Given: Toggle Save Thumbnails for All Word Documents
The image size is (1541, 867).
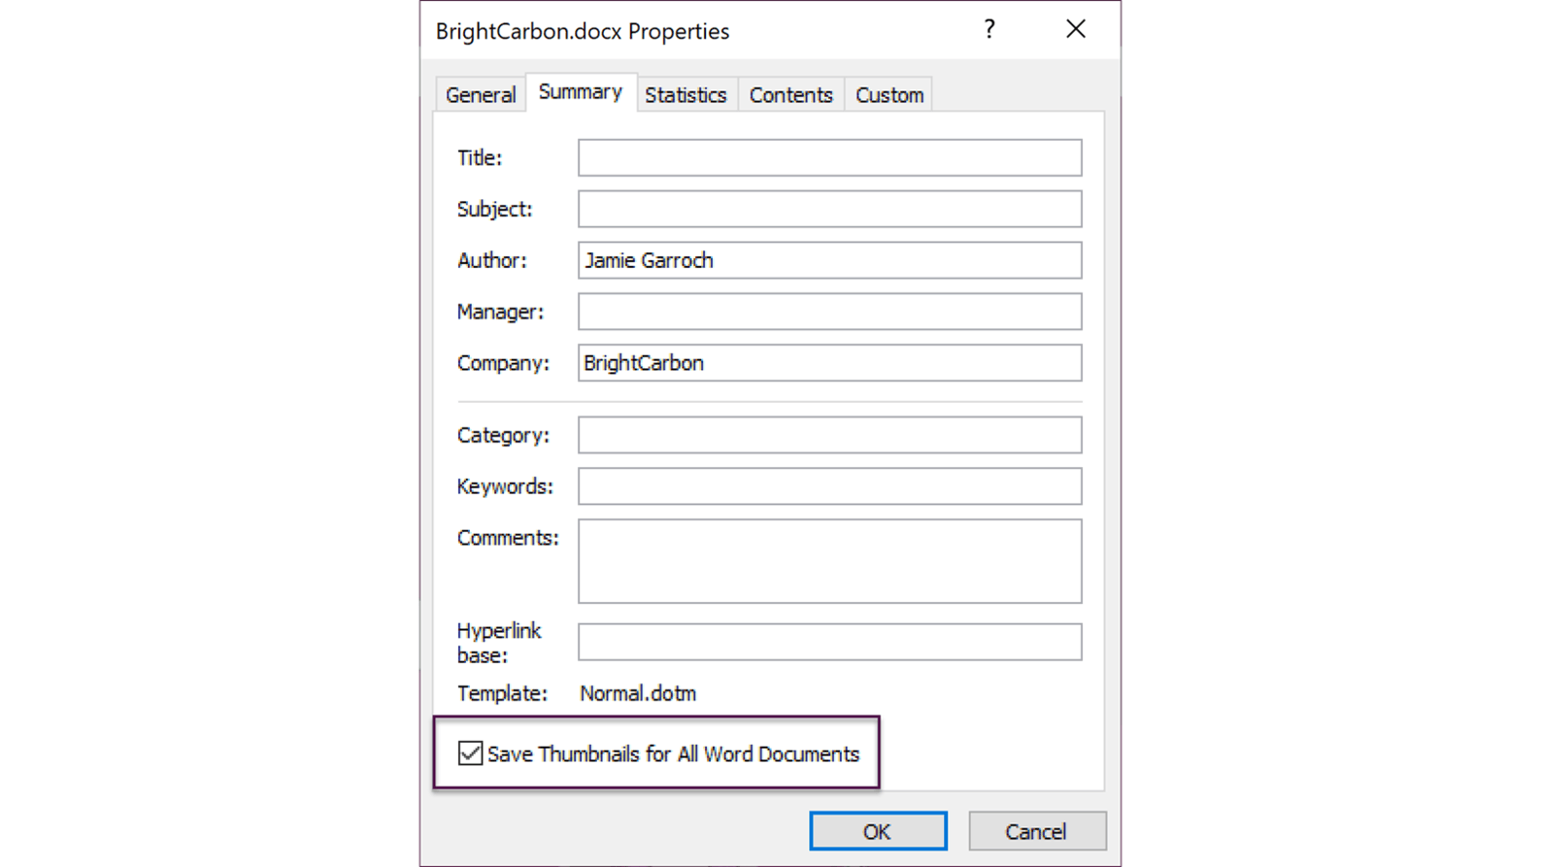Looking at the screenshot, I should [470, 753].
